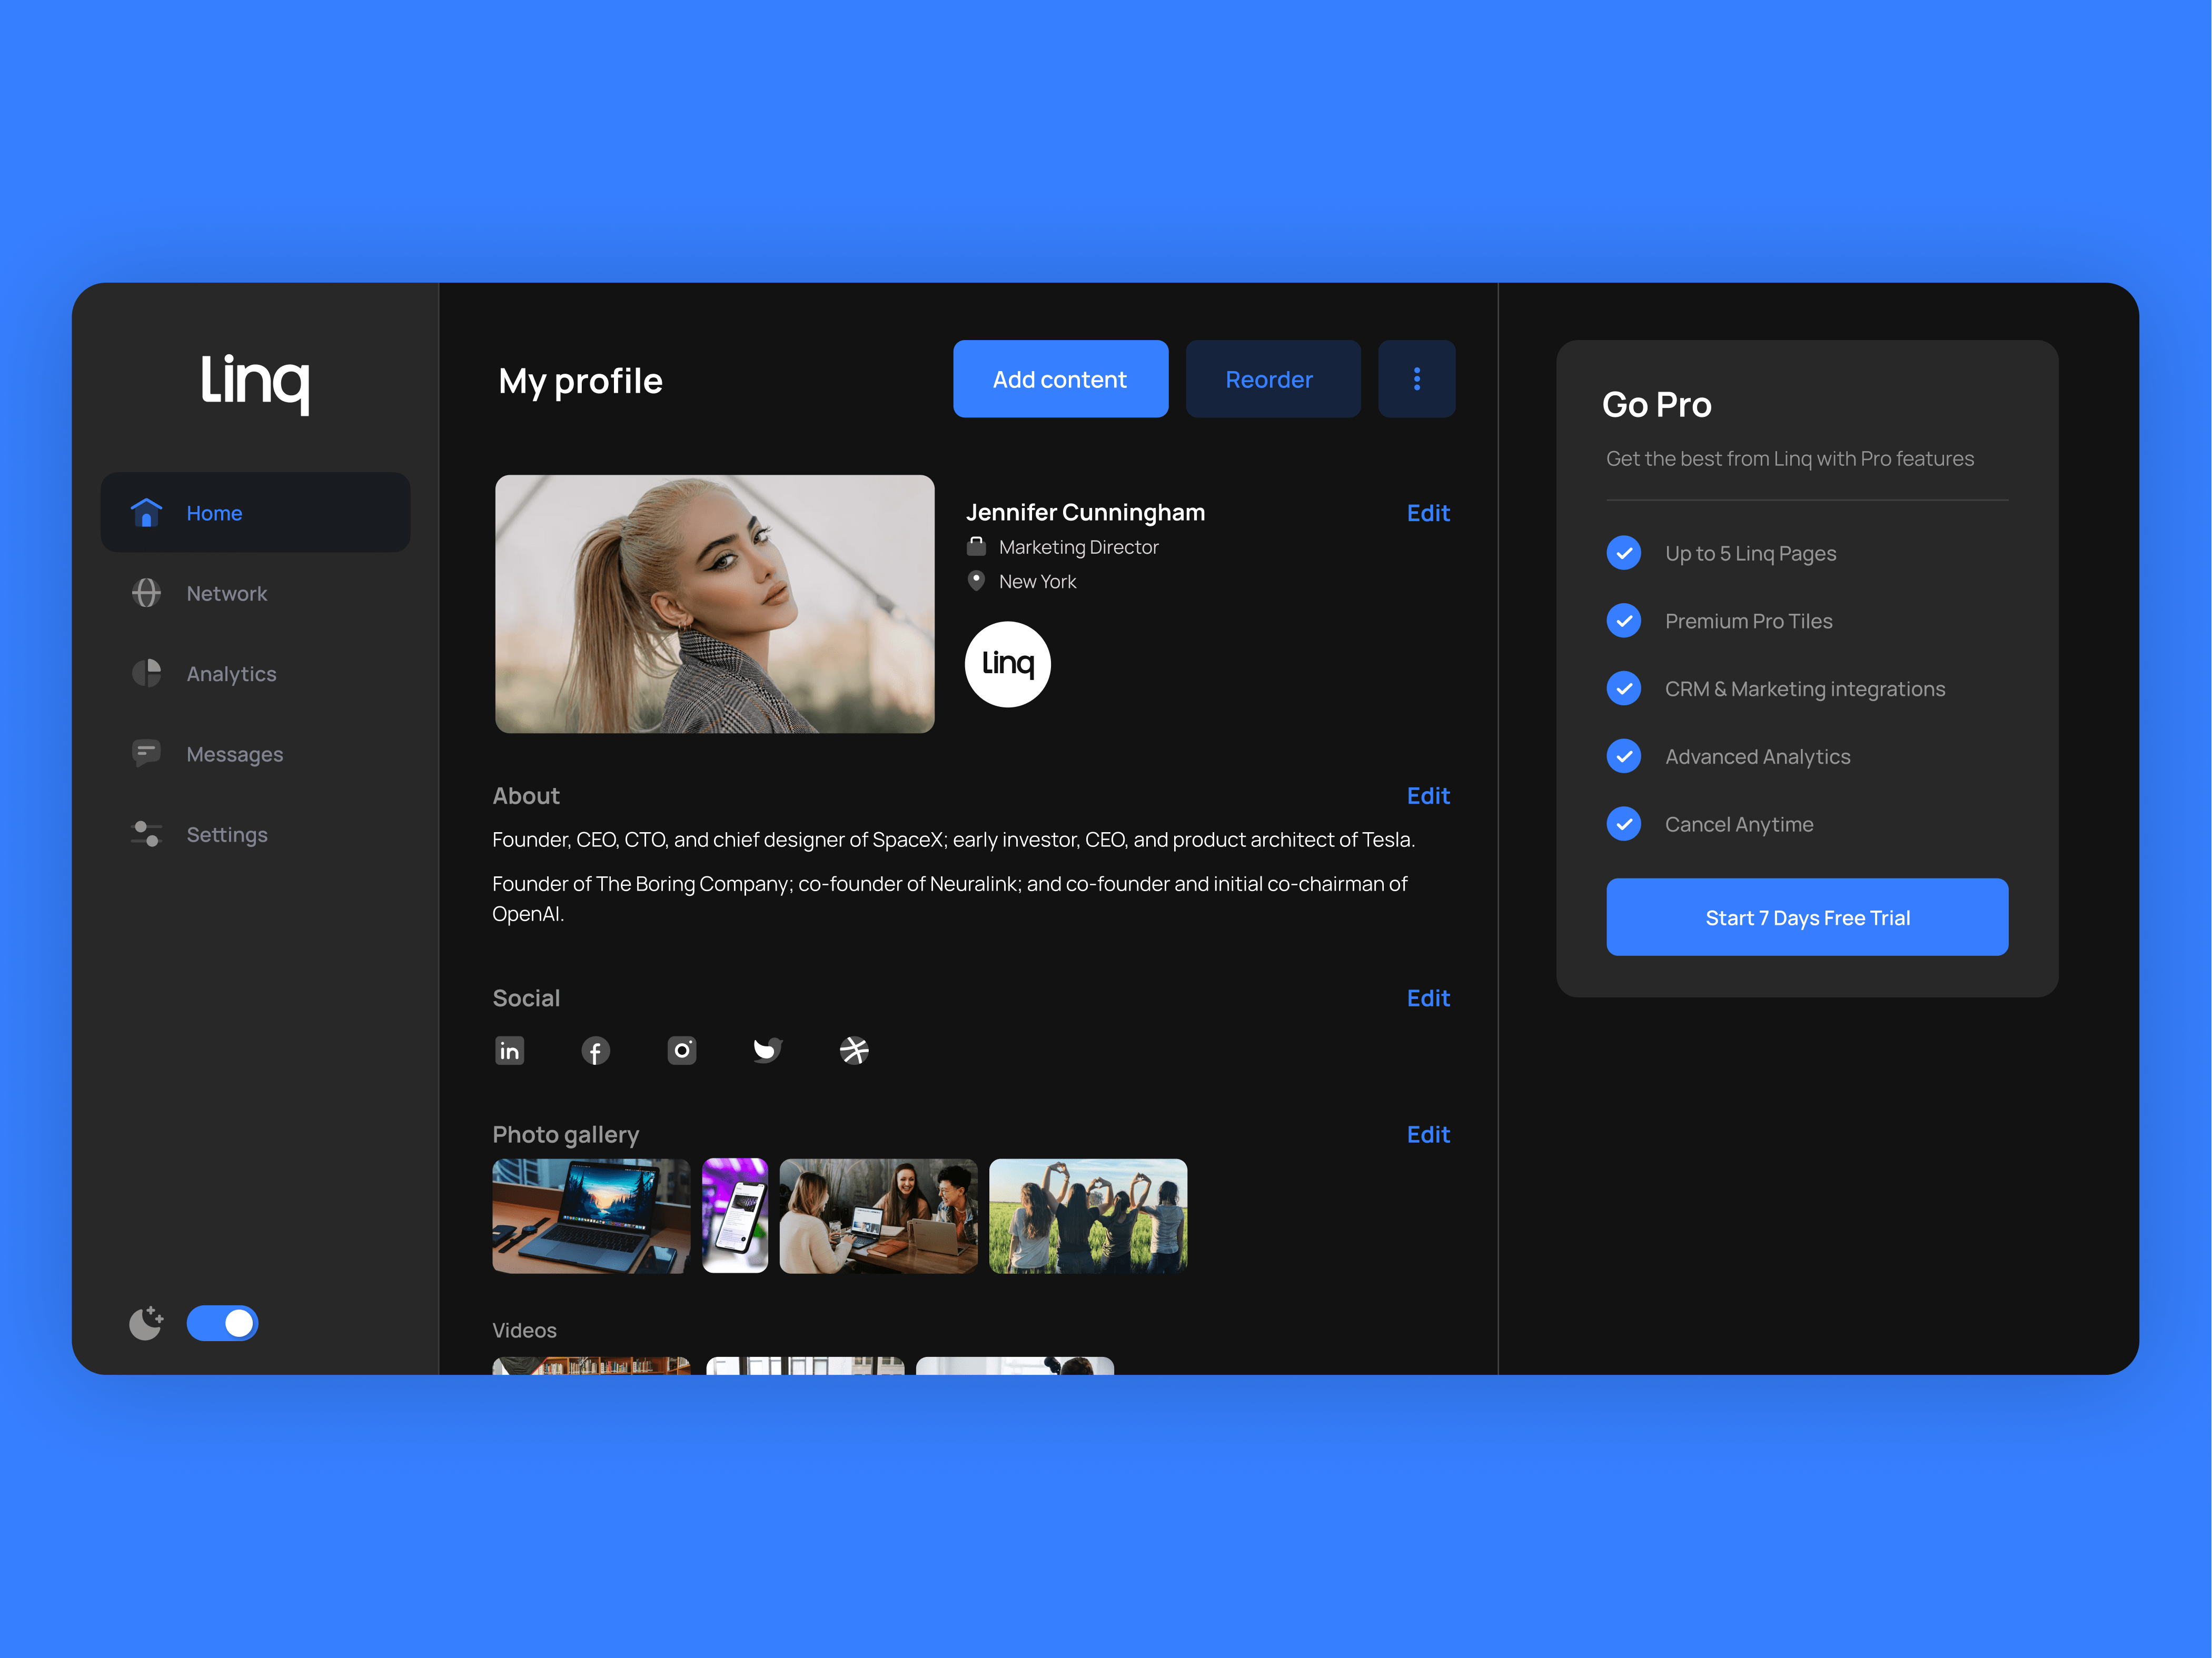Click the Home house icon

click(x=146, y=513)
